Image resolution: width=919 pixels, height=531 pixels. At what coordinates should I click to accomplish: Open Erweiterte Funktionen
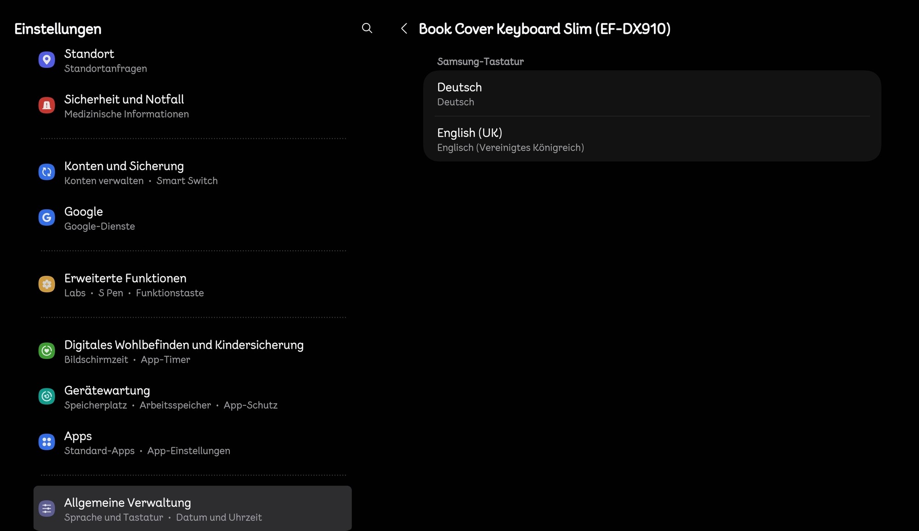(x=193, y=285)
